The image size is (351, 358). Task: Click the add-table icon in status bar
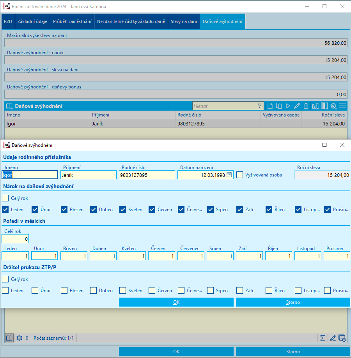pyautogui.click(x=342, y=338)
